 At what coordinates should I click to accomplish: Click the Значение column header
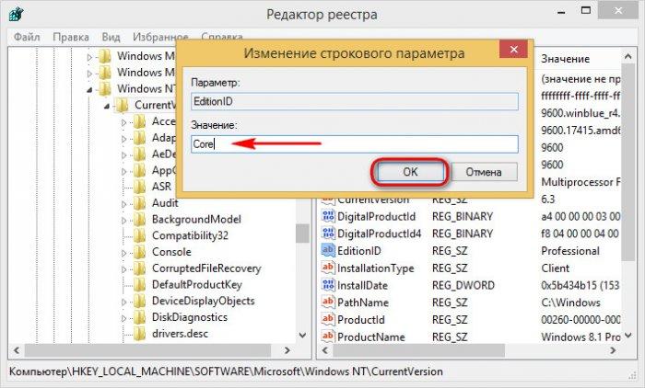(x=565, y=59)
